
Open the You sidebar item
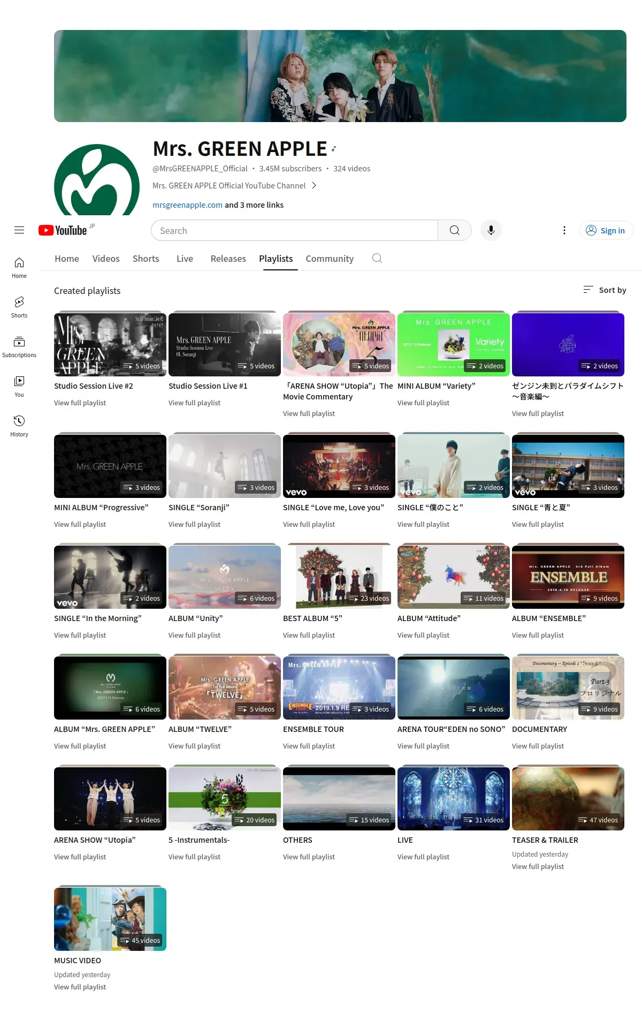[x=19, y=387]
